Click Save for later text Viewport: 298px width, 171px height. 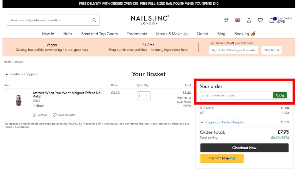[x=67, y=115]
